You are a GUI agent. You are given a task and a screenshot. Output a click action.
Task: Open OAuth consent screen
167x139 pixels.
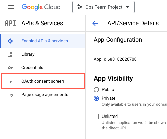coord(43,81)
